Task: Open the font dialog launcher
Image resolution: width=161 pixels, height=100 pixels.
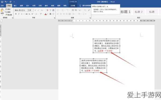Action: [x=54, y=18]
